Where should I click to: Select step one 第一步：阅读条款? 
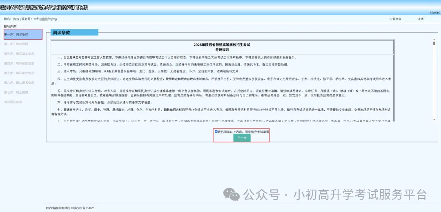[x=23, y=34]
